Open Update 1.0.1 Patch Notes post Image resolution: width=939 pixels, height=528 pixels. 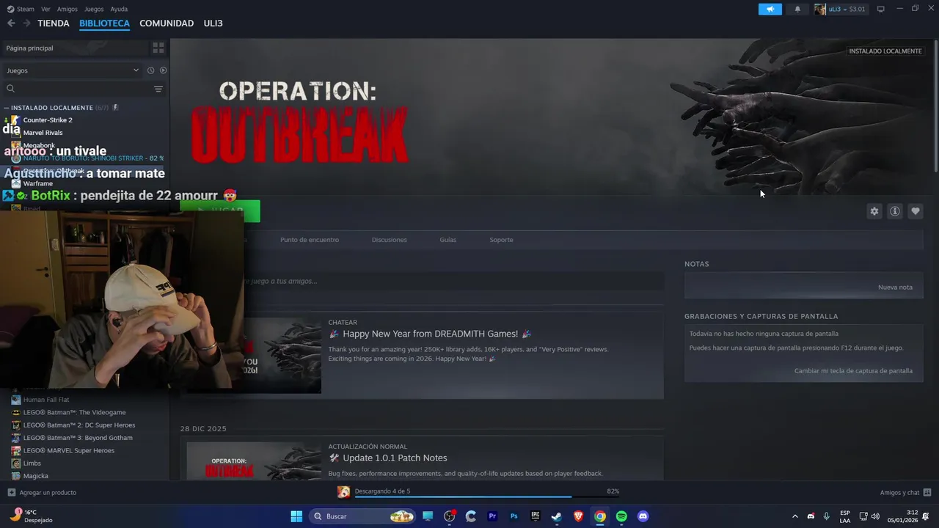388,458
